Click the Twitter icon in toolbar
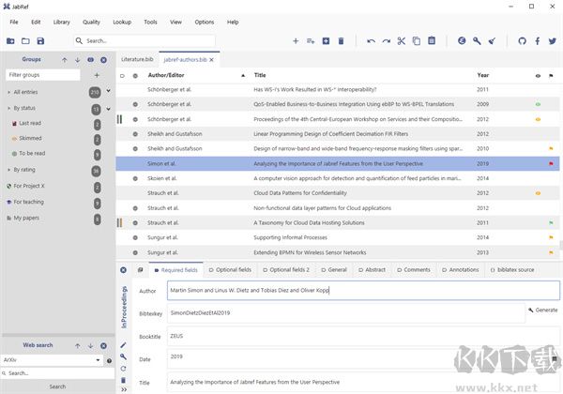Image resolution: width=563 pixels, height=394 pixels. pyautogui.click(x=553, y=41)
